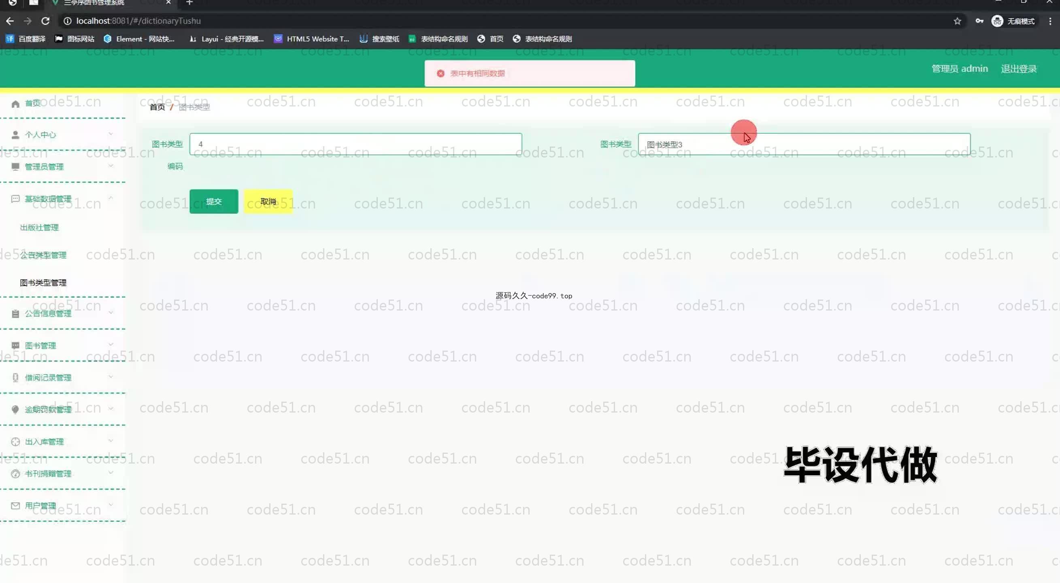
Task: Expand the 管理员管理 menu chevron
Action: point(111,166)
